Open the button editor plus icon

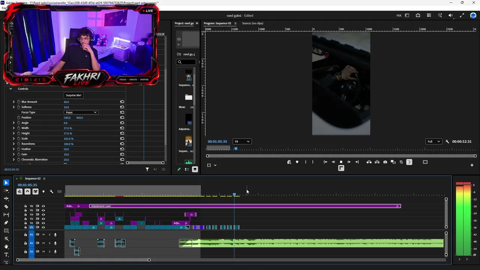click(x=472, y=165)
